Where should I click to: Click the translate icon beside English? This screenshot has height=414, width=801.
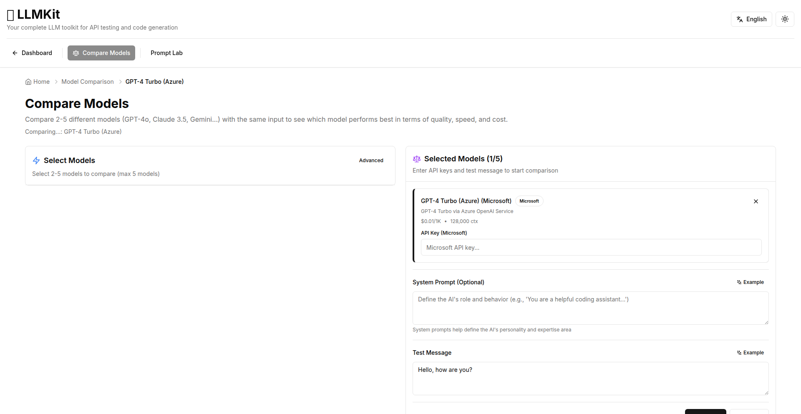point(740,19)
